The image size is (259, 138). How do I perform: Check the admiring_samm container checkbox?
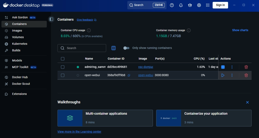pyautogui.click(x=63, y=67)
